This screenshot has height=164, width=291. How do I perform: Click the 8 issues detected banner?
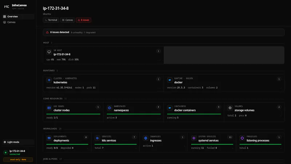[x=163, y=32]
